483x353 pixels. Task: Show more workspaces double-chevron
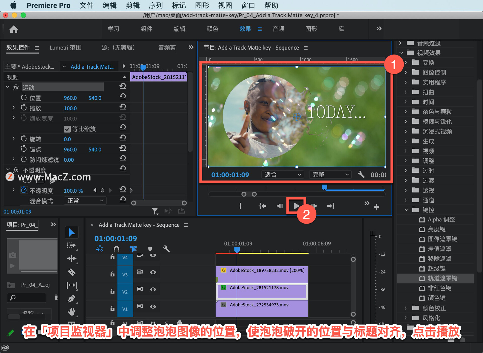coord(379,28)
